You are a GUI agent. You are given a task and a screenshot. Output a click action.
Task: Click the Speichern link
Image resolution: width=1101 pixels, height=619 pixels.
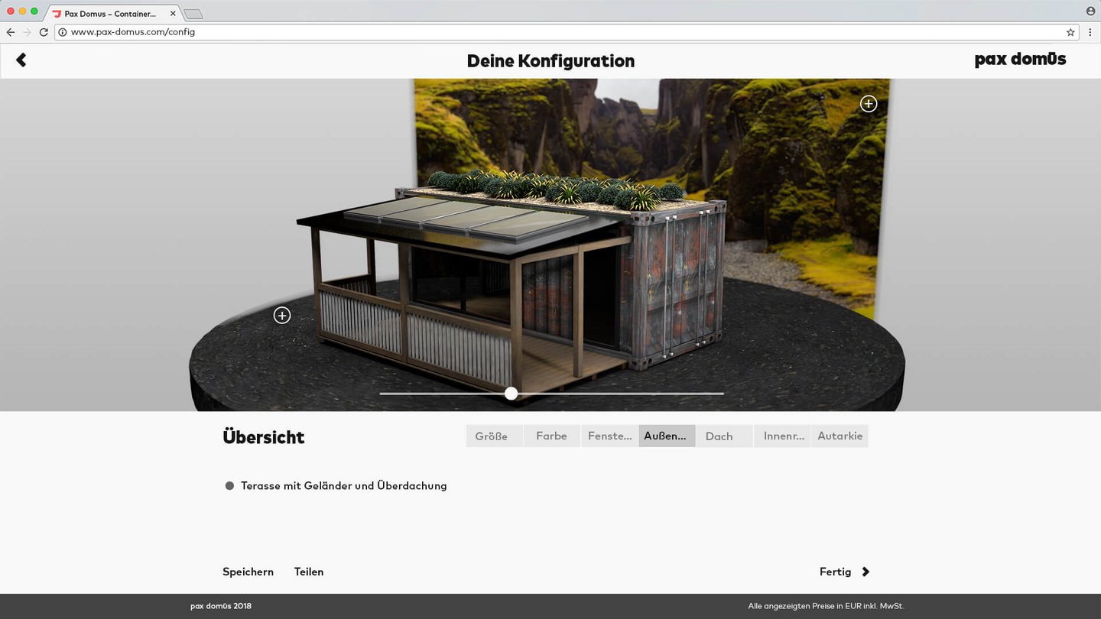point(248,572)
